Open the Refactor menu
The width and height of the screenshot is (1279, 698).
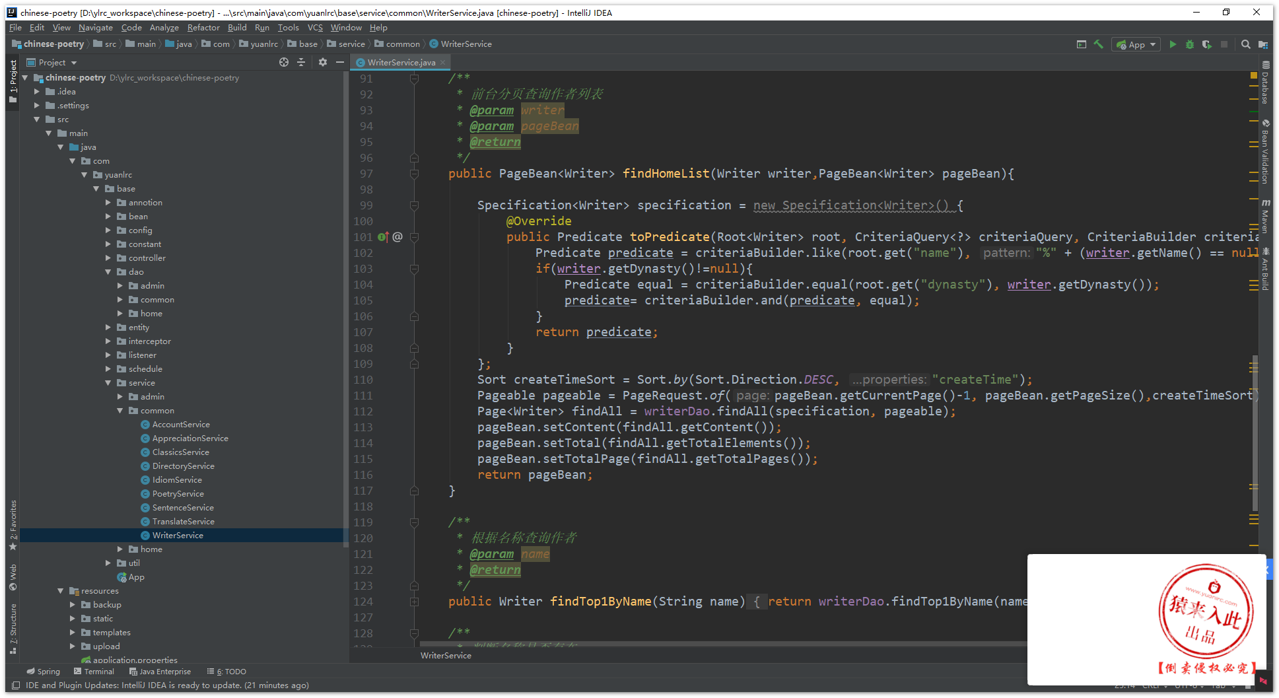coord(203,28)
